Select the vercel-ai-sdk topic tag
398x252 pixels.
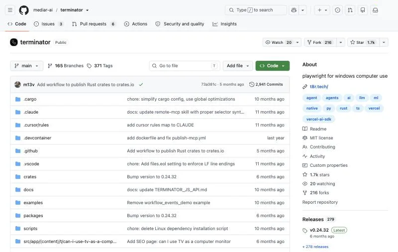tap(318, 119)
